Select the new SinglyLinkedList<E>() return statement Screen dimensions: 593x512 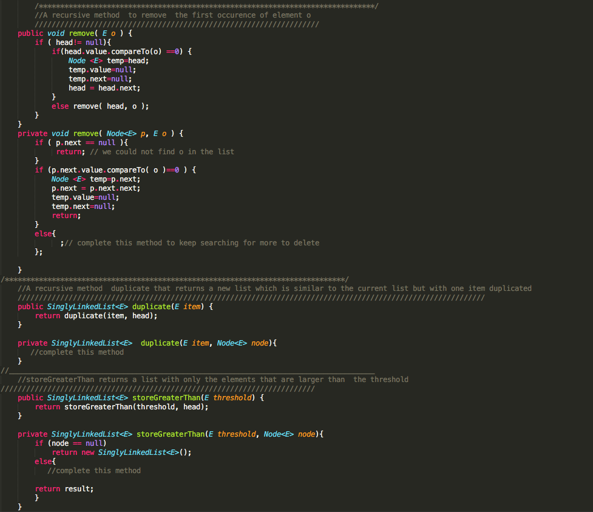121,452
